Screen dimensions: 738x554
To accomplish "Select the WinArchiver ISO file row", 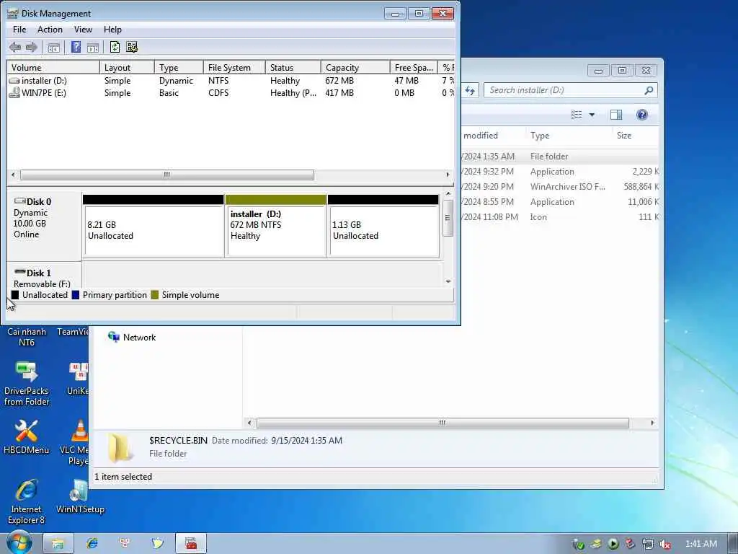I will (x=559, y=187).
